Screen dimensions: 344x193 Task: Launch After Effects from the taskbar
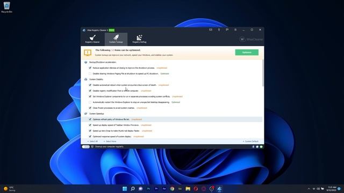coord(164,189)
